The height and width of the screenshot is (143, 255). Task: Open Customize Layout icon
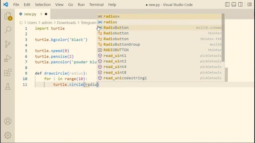pyautogui.click(x=249, y=4)
